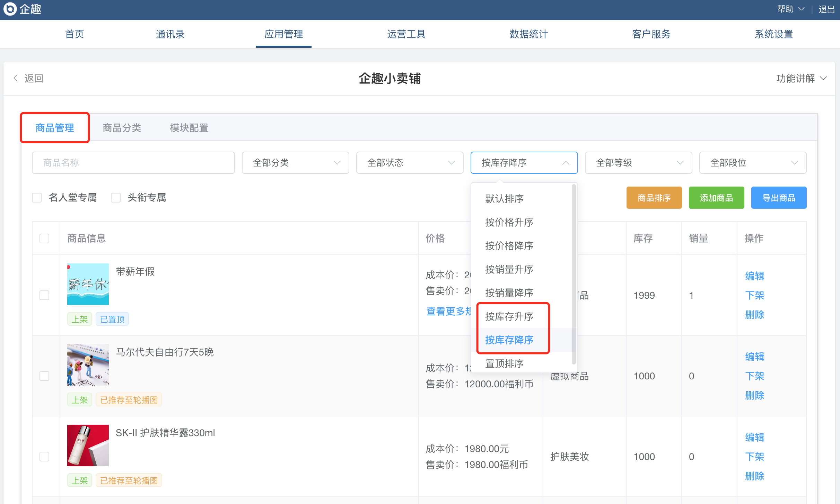Open the 帮助 menu arrow

(801, 9)
